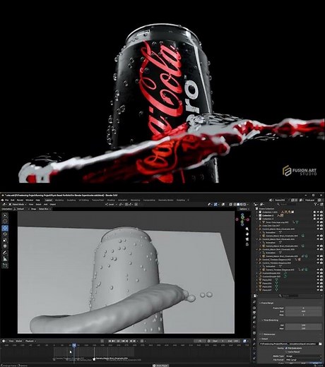Image resolution: width=325 pixels, height=367 pixels.
Task: Hide Plane.007 using its eye icon
Action: tap(318, 290)
